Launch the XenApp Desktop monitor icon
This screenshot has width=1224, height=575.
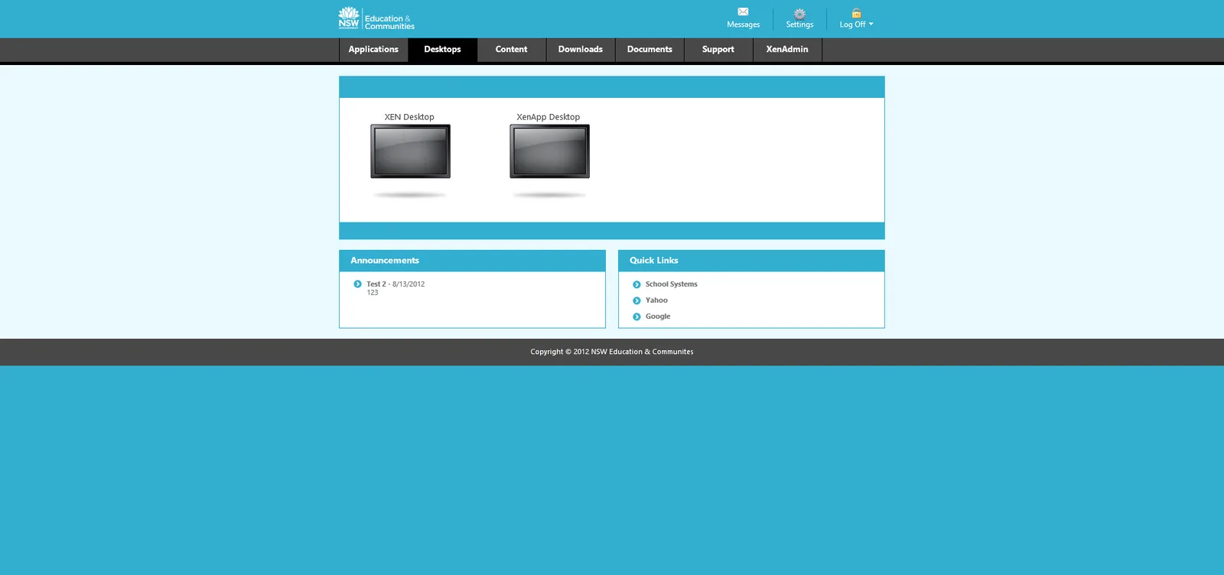[x=549, y=151]
